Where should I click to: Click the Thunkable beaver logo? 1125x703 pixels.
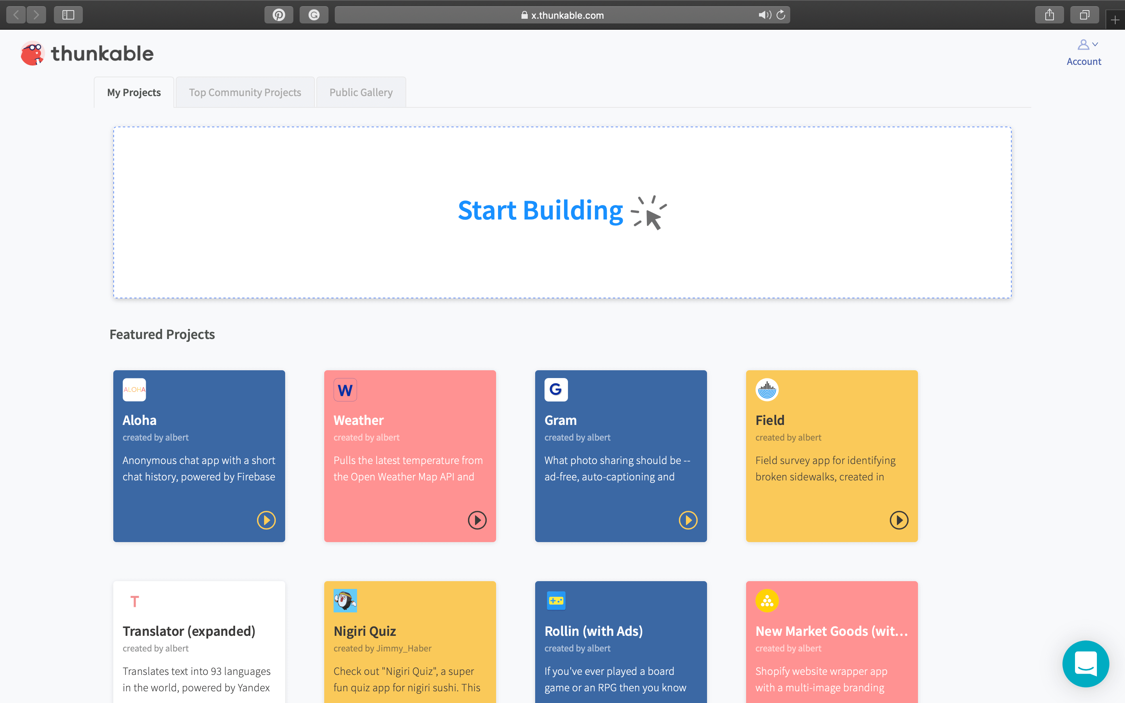32,54
